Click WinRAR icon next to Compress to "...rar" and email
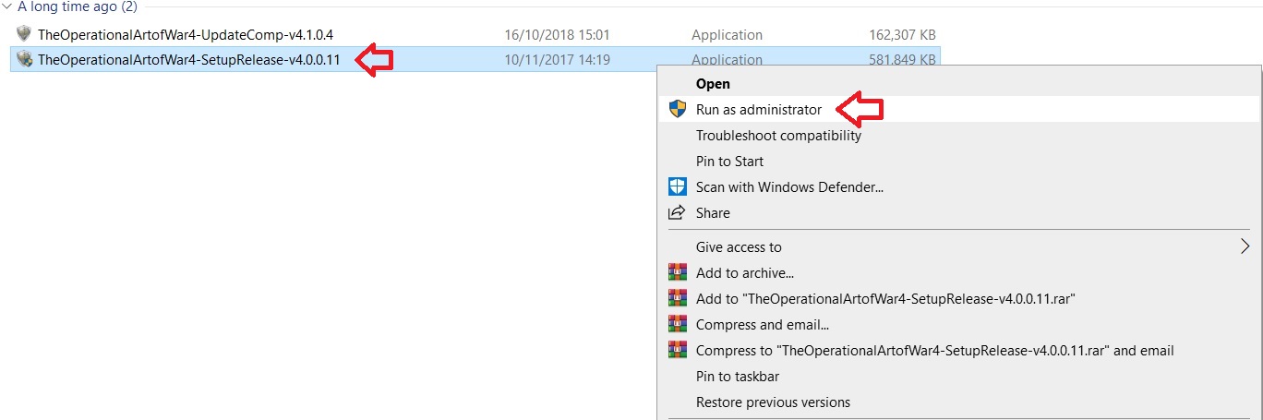1263x420 pixels. 678,350
